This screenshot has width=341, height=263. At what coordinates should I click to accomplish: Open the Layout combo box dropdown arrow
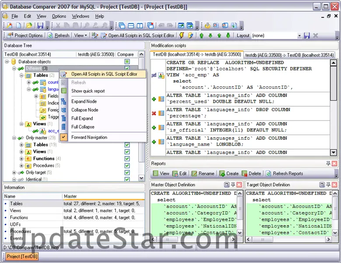coord(299,36)
